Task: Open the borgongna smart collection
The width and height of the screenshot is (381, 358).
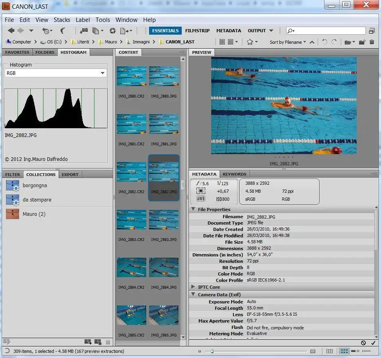Action: click(x=35, y=186)
